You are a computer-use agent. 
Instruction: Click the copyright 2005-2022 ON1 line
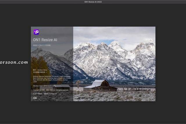[x=51, y=90]
